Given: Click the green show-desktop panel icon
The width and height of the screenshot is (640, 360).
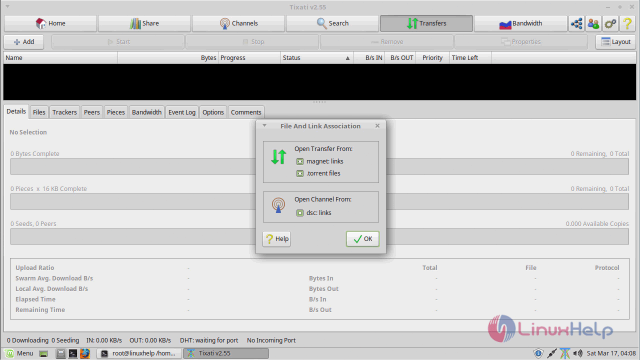Looking at the screenshot, I should pyautogui.click(x=43, y=353).
